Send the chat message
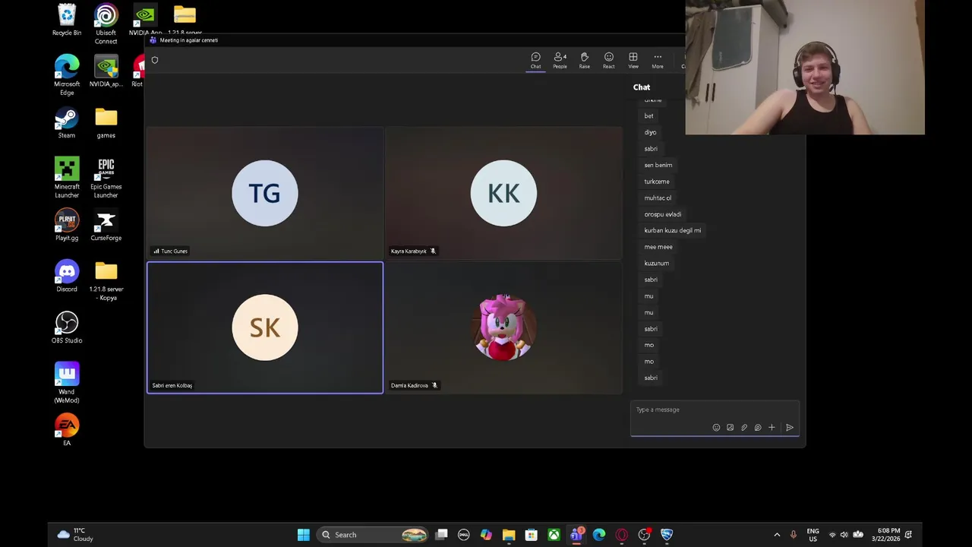Viewport: 972px width, 547px height. click(x=790, y=428)
